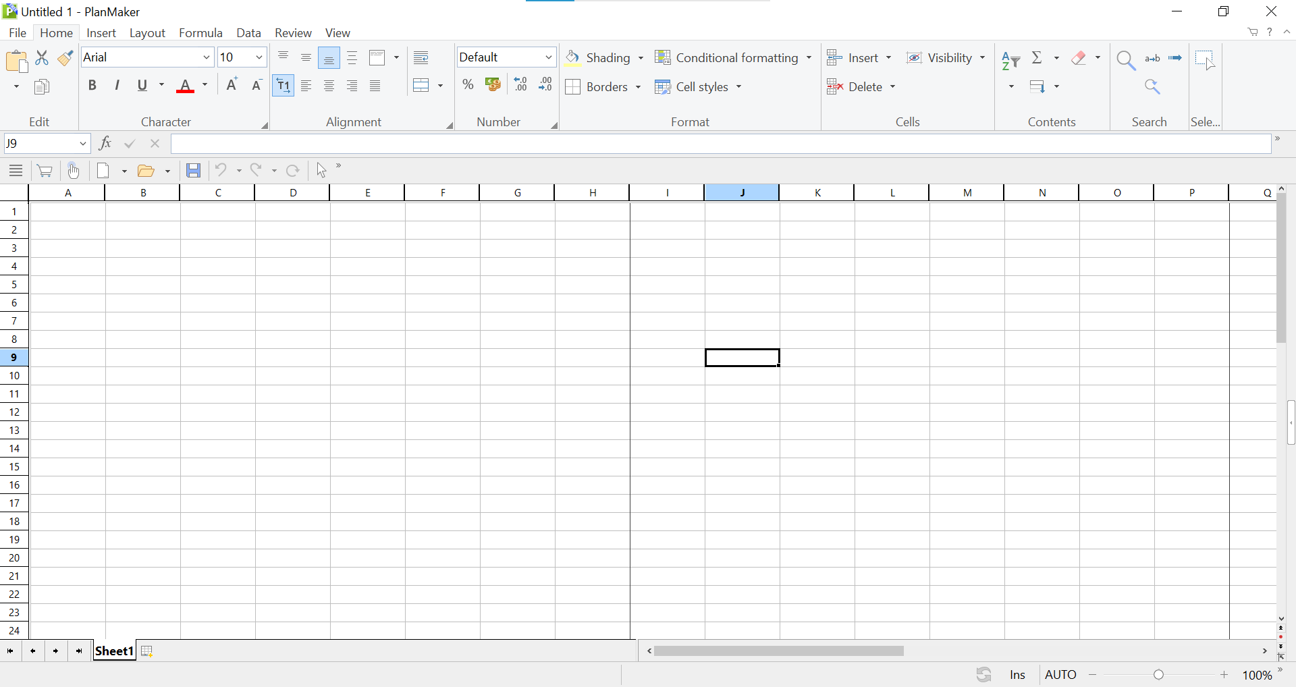
Task: Select the Sheet1 worksheet tab
Action: (x=114, y=651)
